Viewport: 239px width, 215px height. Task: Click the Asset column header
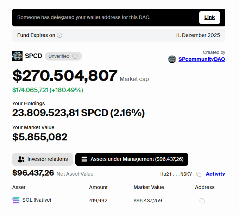point(19,187)
